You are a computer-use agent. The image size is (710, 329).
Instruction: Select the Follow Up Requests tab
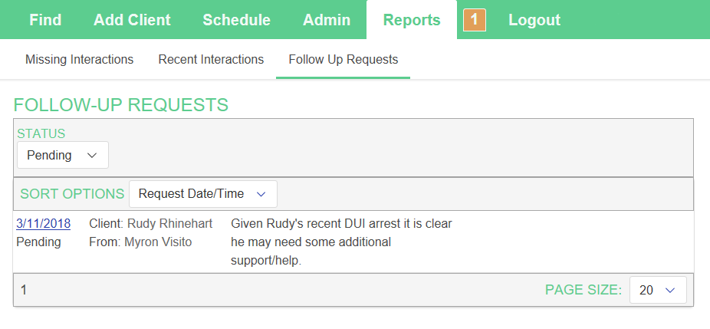coord(343,59)
